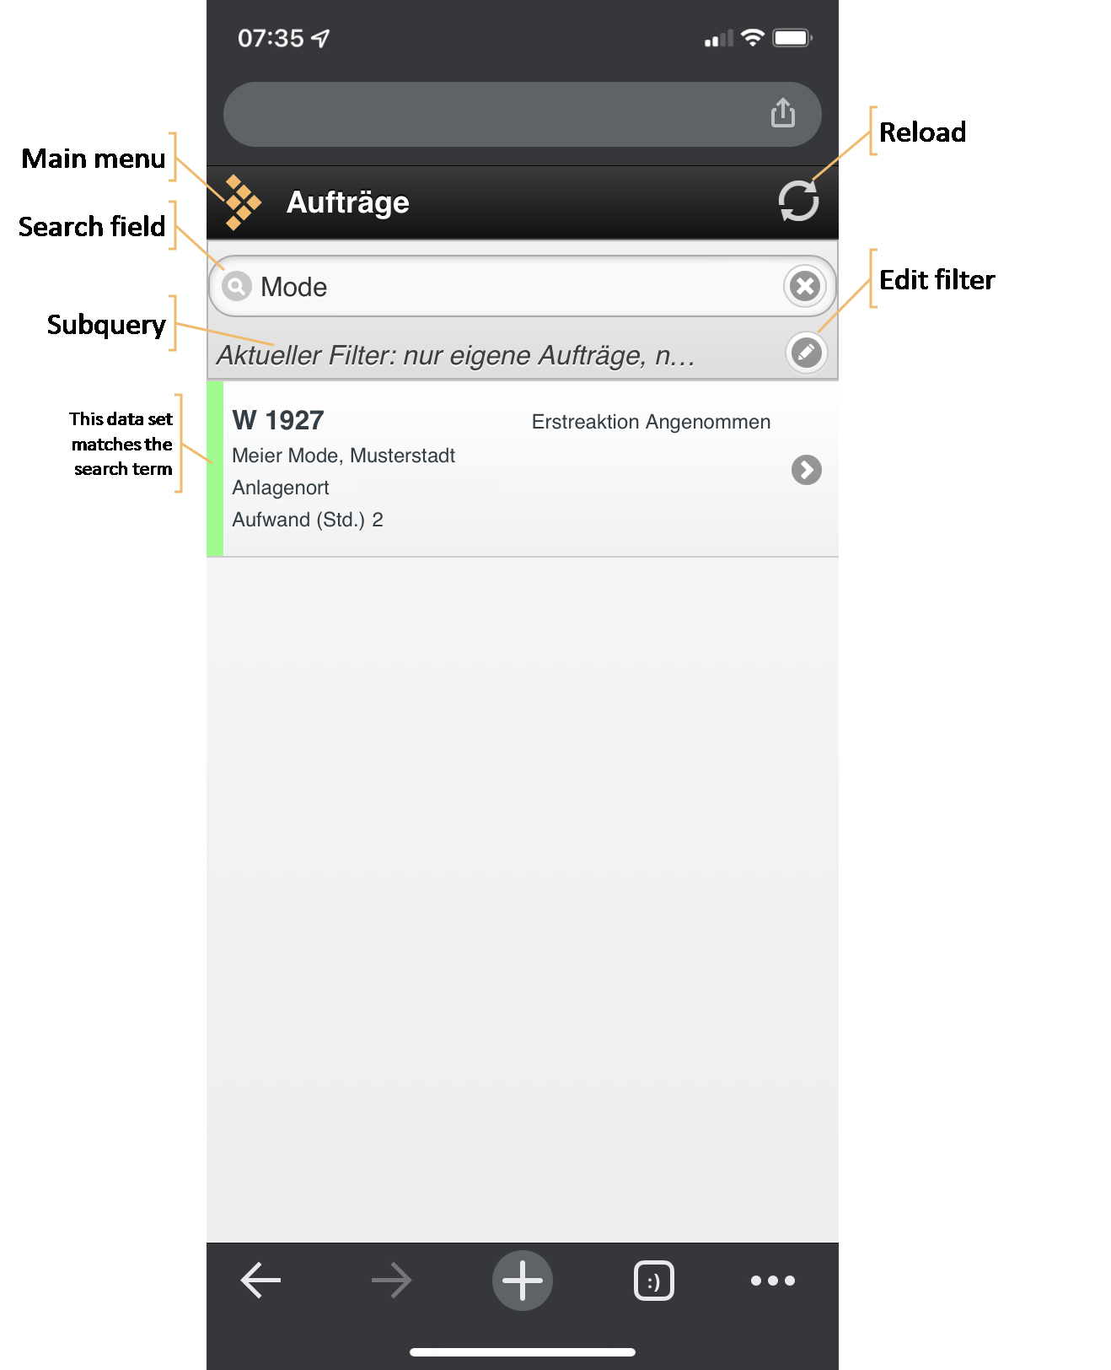This screenshot has height=1370, width=1111.
Task: Open a new tab with plus button
Action: 523,1281
